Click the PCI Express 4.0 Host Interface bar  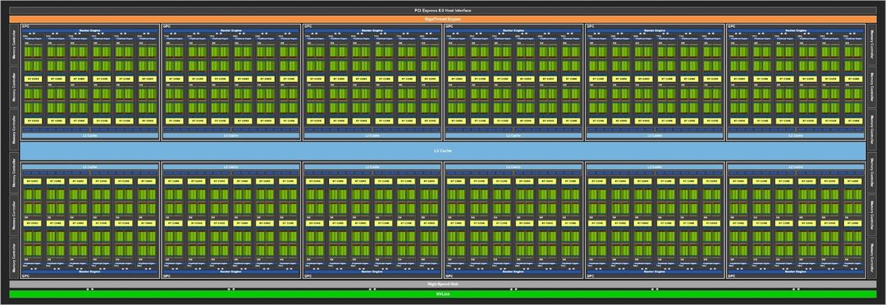point(443,11)
